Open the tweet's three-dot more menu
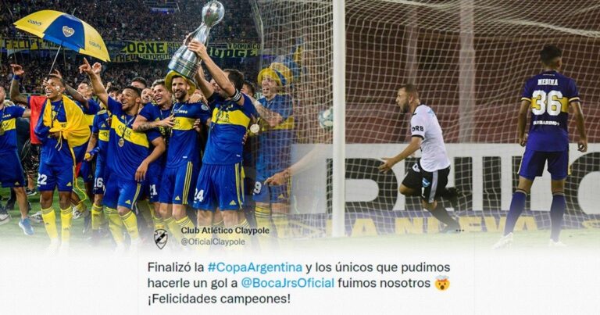Screen dimensions: 600x315 [459, 231]
